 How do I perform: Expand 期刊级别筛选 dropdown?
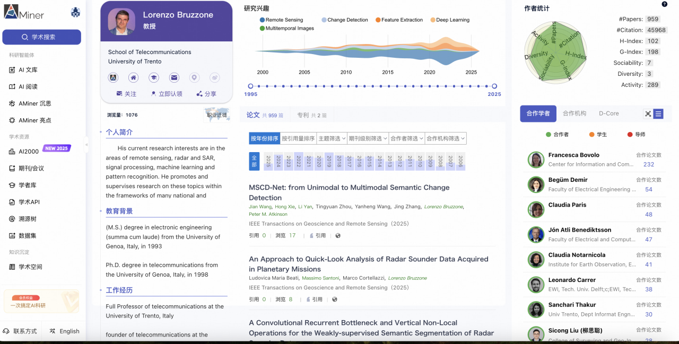tap(368, 138)
